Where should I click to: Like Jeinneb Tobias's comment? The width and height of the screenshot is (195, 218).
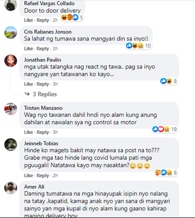28,175
